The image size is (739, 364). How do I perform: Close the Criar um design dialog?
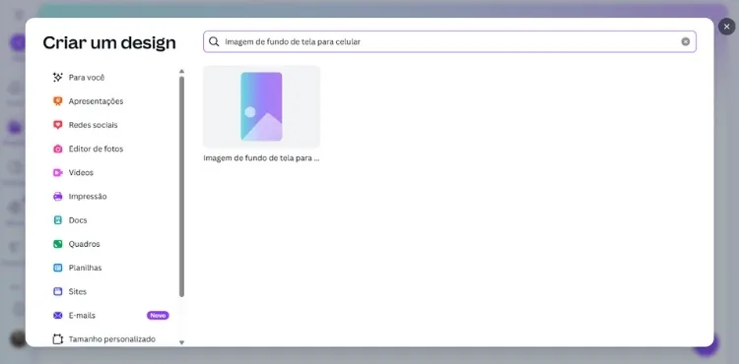click(x=726, y=27)
